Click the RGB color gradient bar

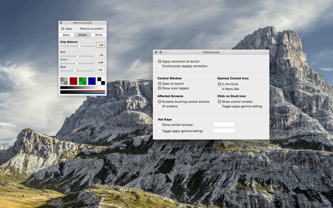coord(82,92)
